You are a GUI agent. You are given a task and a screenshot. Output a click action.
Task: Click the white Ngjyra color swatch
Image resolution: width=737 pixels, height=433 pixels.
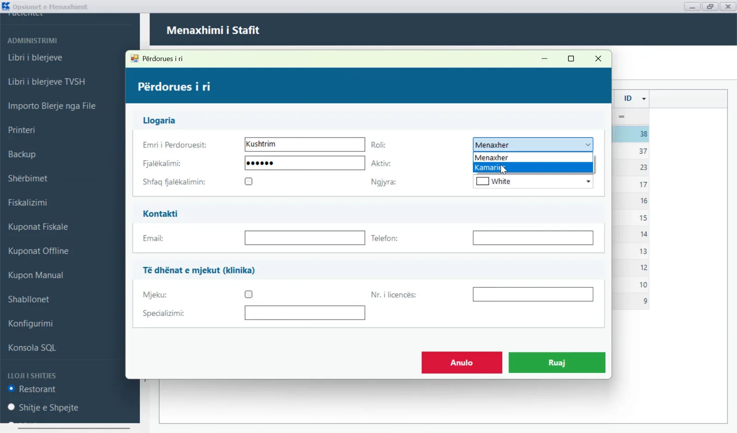482,181
